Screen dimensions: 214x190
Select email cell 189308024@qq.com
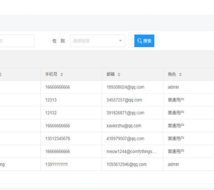[125, 87]
